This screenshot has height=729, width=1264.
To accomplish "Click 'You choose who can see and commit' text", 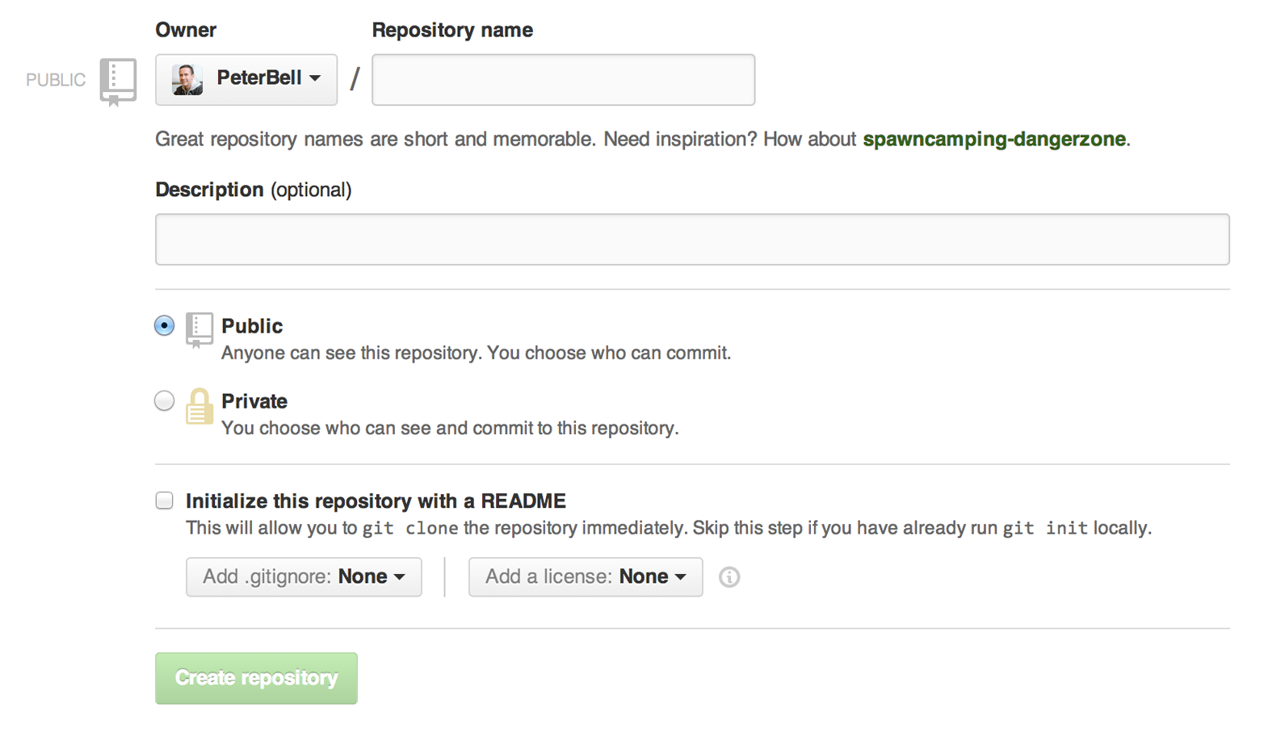I will 450,428.
